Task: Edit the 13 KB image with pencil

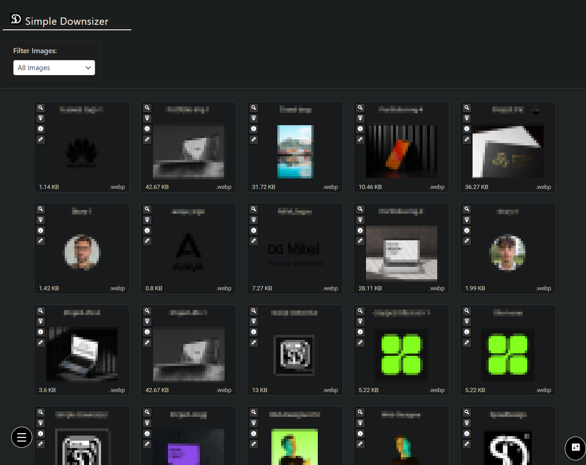Action: click(254, 343)
